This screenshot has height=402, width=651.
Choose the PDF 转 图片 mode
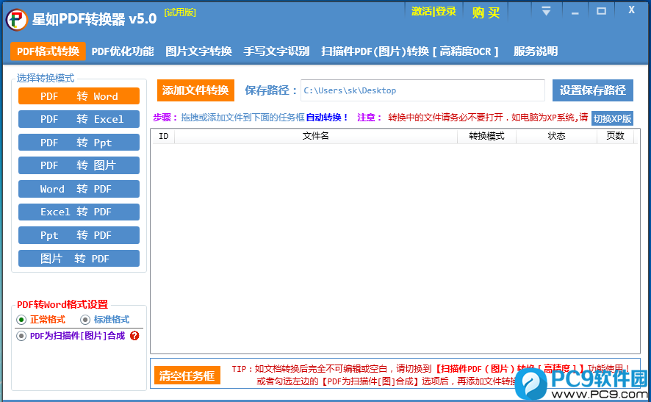pos(79,165)
